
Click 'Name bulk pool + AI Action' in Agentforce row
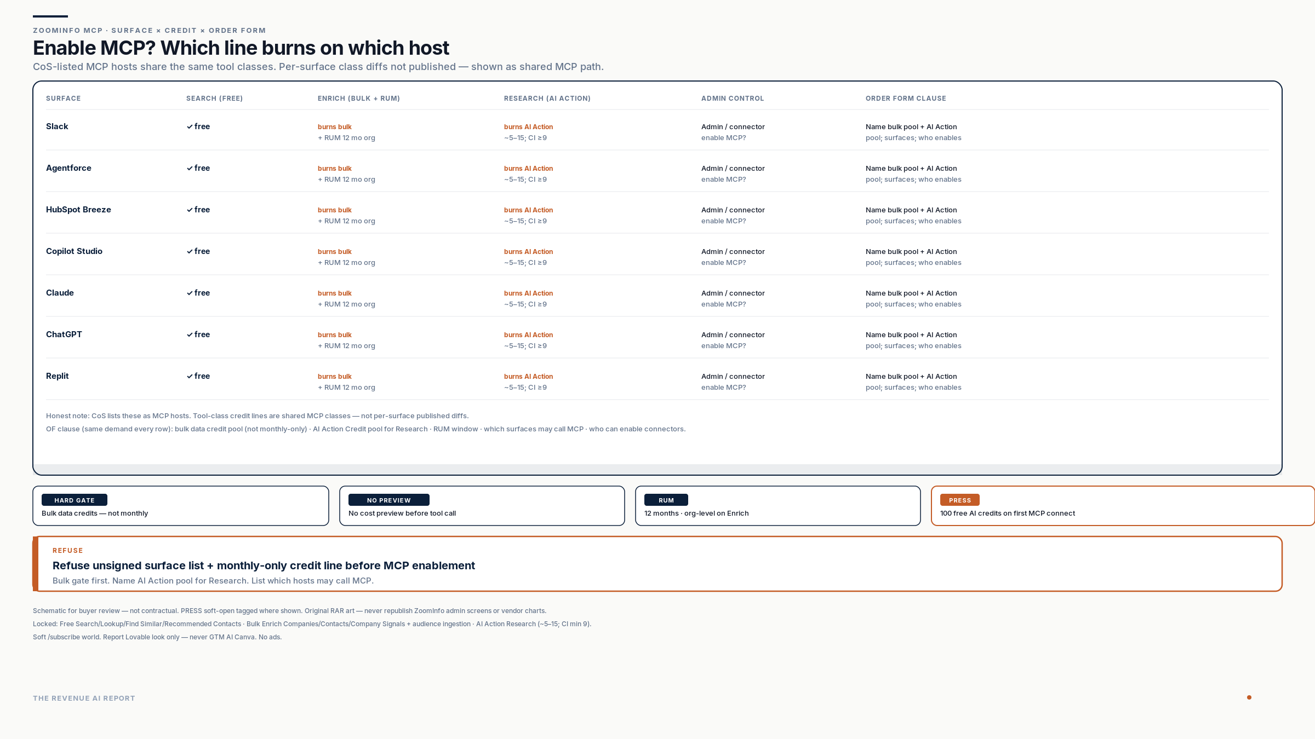pos(911,169)
